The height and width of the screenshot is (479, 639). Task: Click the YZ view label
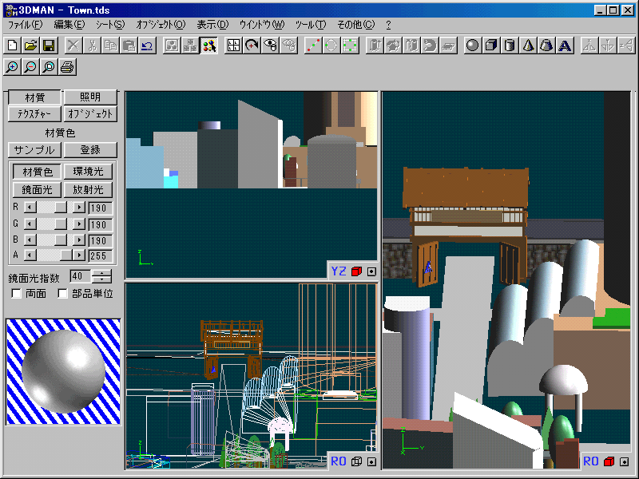click(x=339, y=271)
